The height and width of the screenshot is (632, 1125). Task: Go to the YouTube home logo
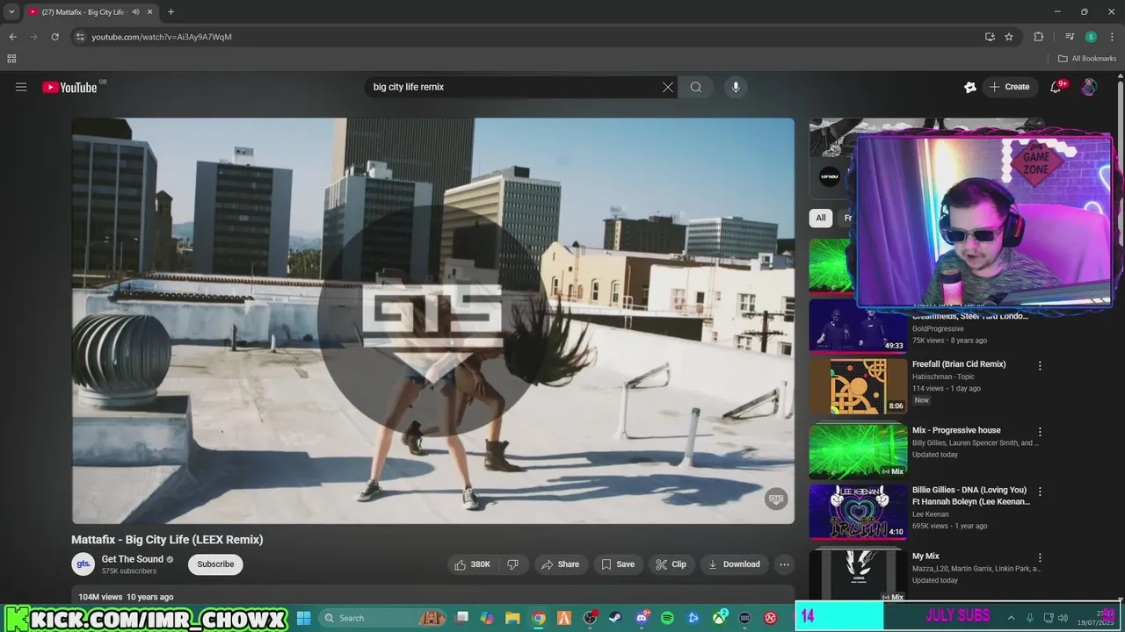69,87
